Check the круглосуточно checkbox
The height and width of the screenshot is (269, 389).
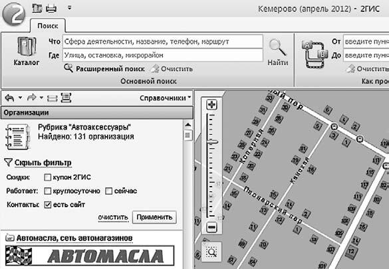click(47, 191)
